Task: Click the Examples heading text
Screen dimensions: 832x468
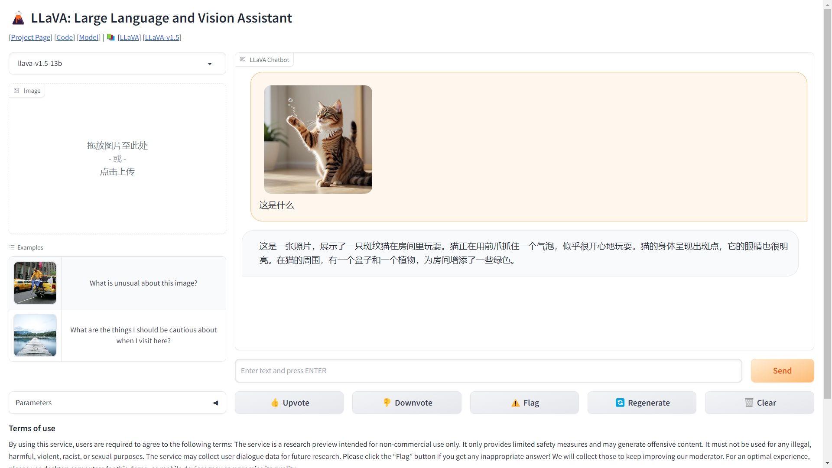Action: click(30, 247)
